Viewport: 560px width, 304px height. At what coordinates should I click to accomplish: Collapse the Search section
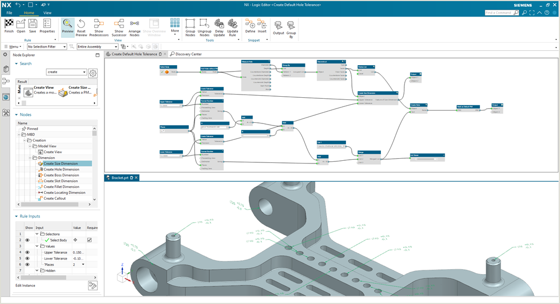(x=17, y=64)
